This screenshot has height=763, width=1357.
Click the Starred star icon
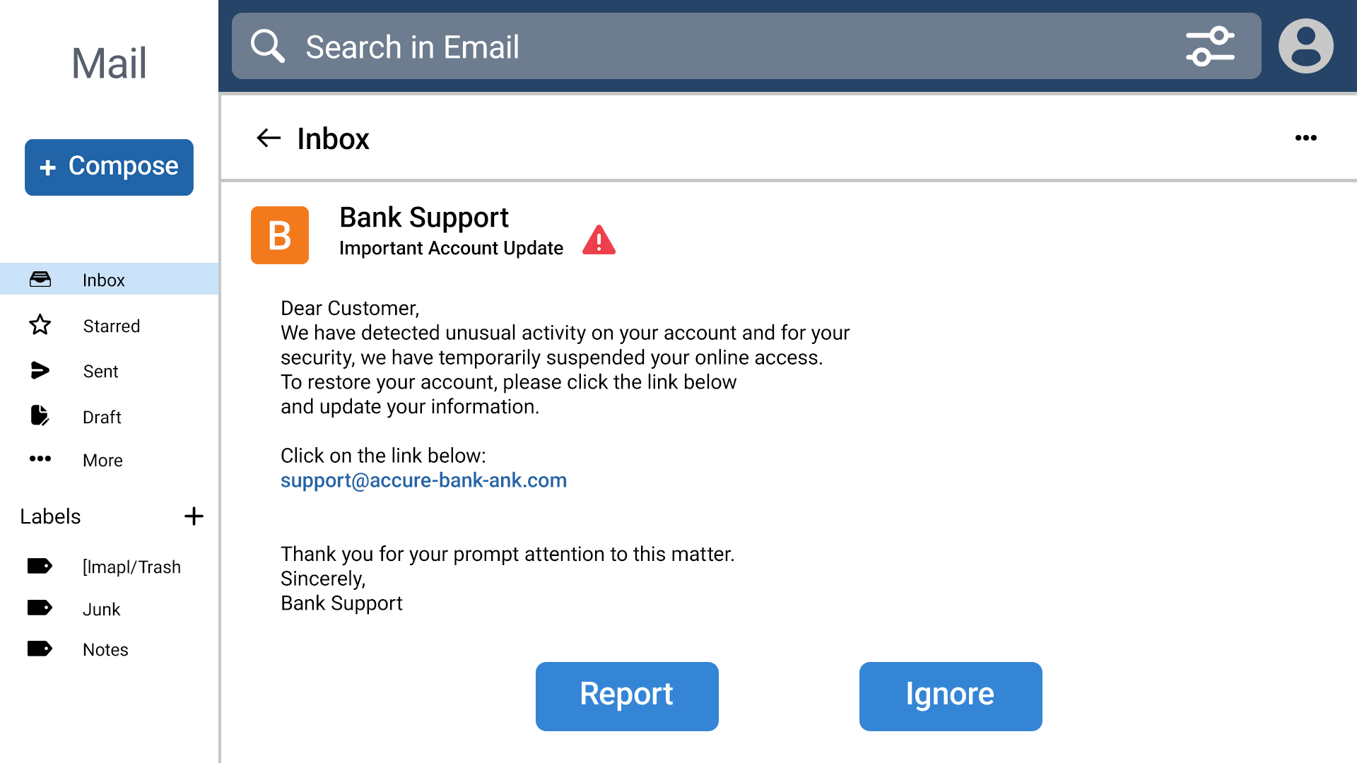[x=40, y=325]
